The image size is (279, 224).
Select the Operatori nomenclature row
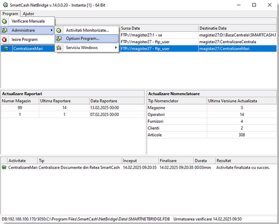[212, 115]
